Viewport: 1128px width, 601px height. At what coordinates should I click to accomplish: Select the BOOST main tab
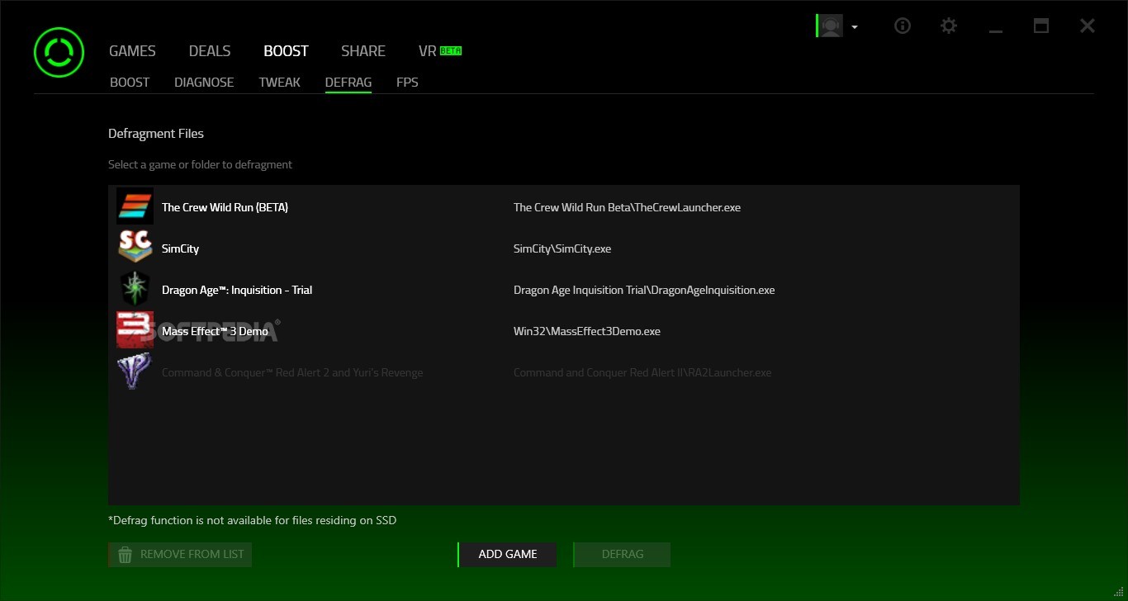point(286,51)
